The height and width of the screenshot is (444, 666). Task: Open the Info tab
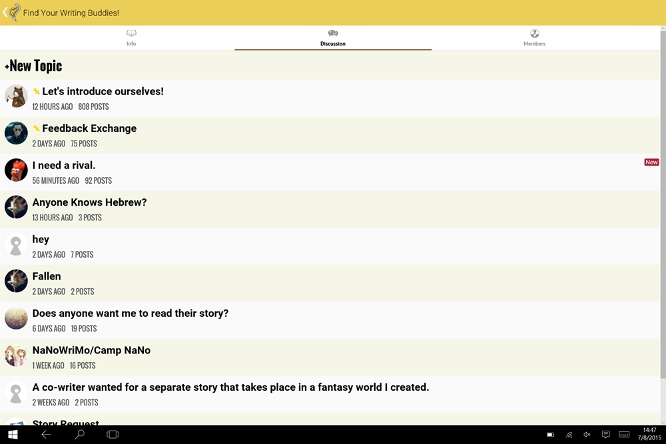pyautogui.click(x=131, y=37)
